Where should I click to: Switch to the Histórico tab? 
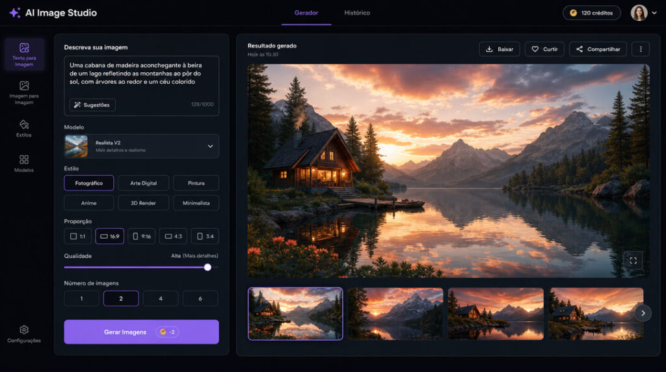click(x=357, y=13)
